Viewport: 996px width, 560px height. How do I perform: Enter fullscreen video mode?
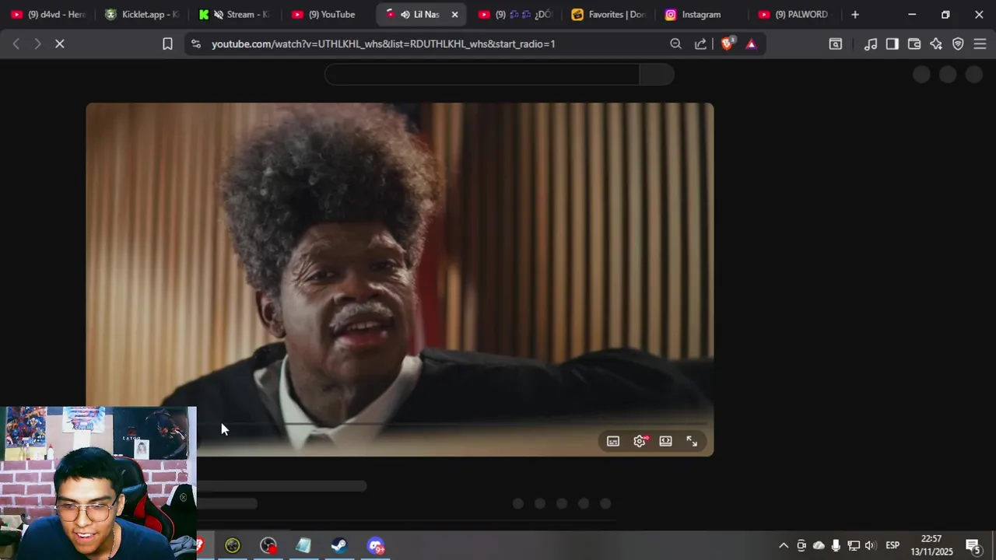point(692,441)
